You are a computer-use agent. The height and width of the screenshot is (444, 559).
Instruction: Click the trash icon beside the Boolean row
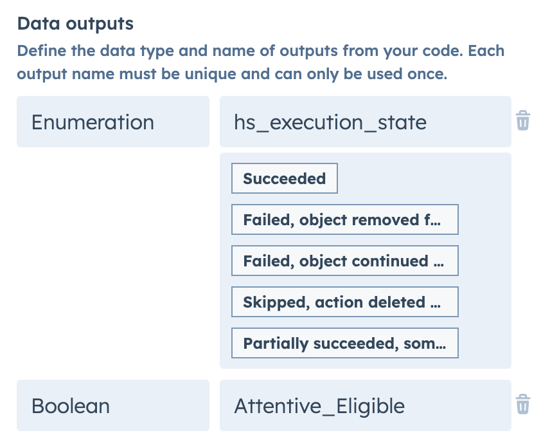(522, 404)
